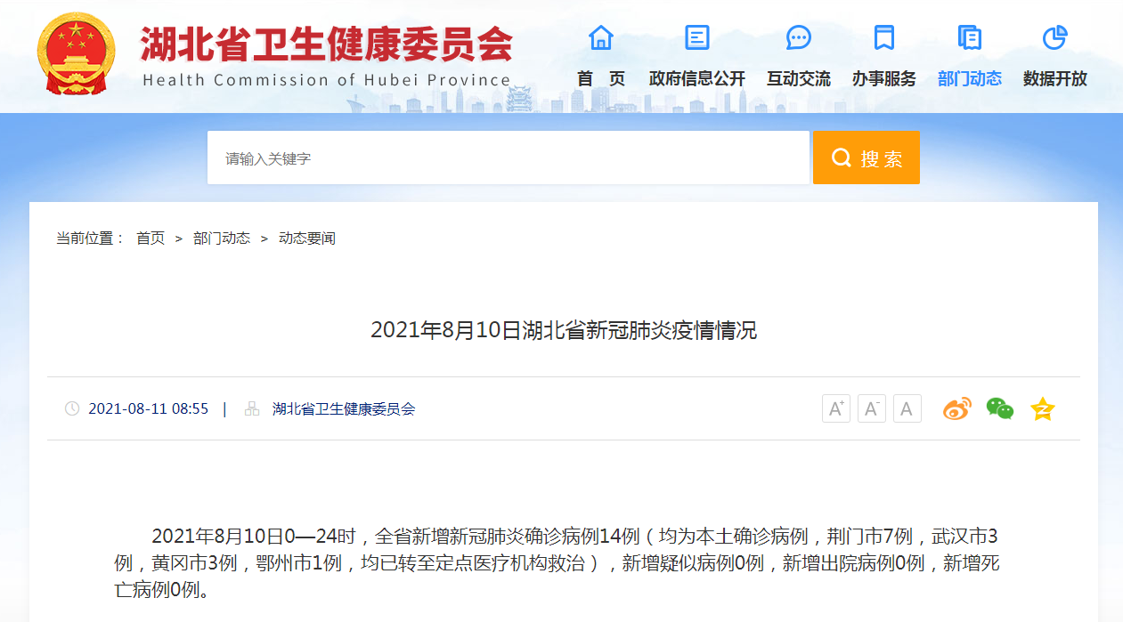The width and height of the screenshot is (1123, 622).
Task: Click the 办事服务 bookmark icon
Action: click(x=883, y=37)
